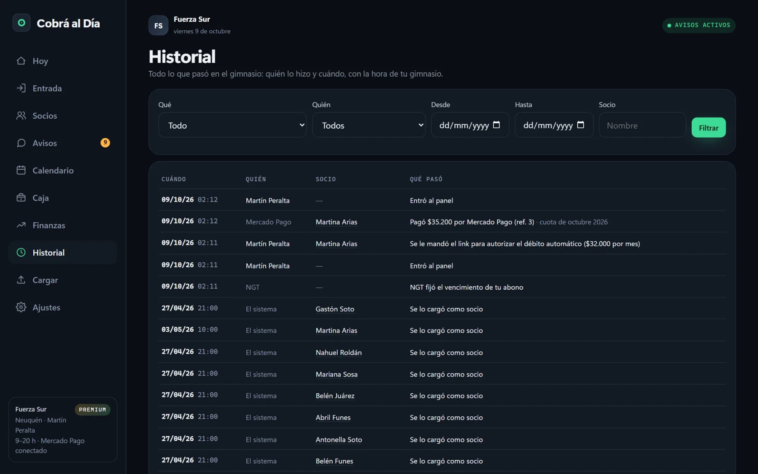The height and width of the screenshot is (474, 758).
Task: Open socio link Belén Juárez
Action: click(x=335, y=396)
